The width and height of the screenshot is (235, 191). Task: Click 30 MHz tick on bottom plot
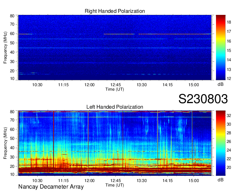click(12, 157)
